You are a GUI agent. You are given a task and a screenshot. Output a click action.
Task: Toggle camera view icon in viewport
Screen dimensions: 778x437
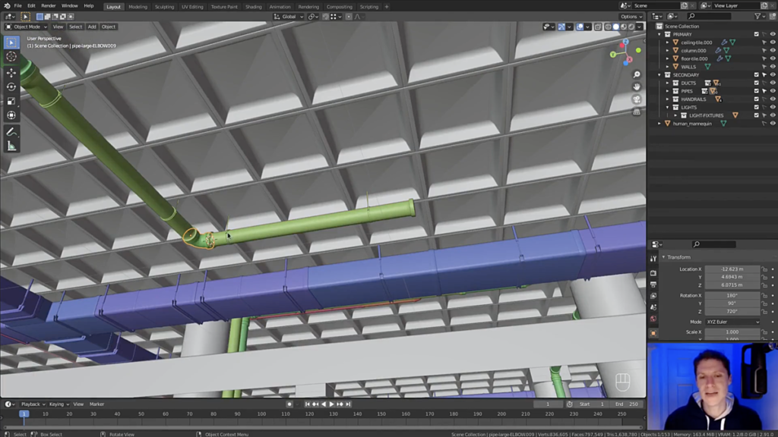pyautogui.click(x=637, y=99)
